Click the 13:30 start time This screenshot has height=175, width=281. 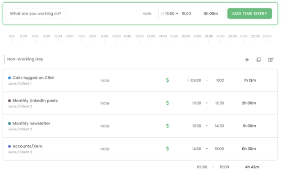197,126
